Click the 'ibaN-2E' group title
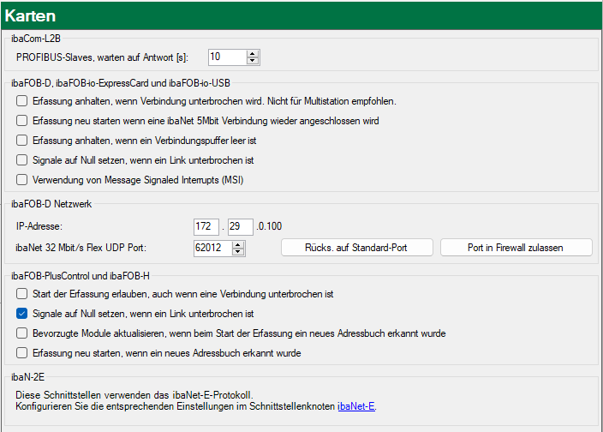 [x=27, y=377]
